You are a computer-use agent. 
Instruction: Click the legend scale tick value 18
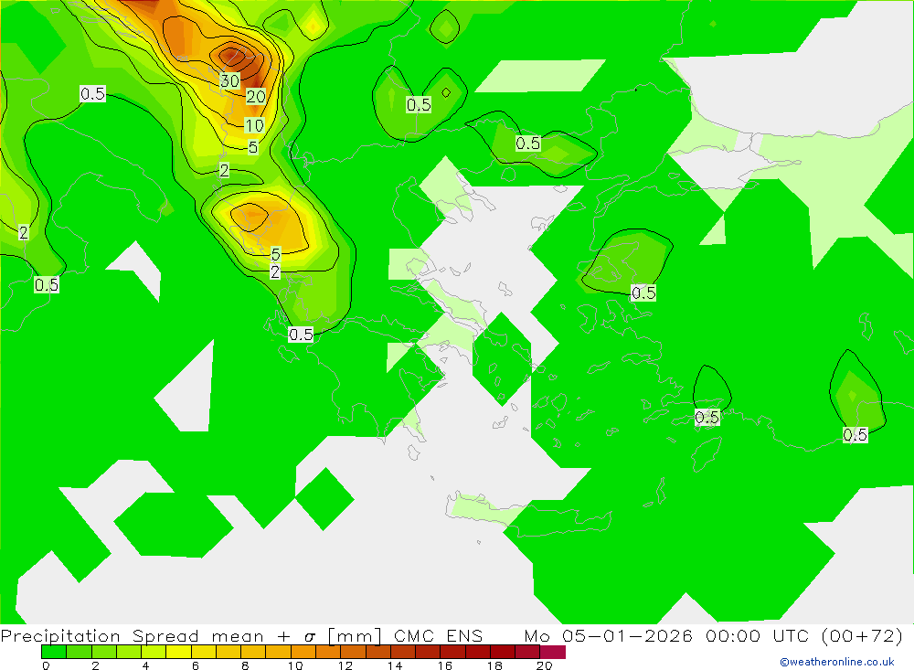494,665
